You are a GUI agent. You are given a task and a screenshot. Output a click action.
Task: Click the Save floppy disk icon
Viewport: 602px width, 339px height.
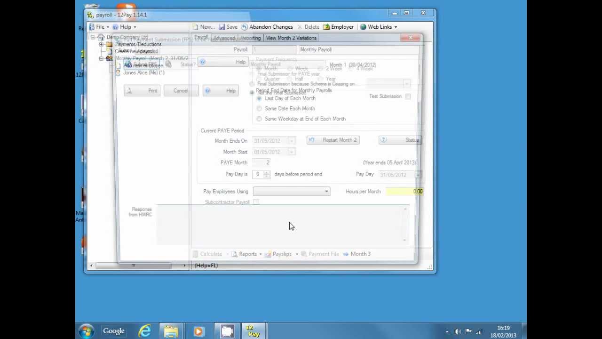(x=222, y=27)
